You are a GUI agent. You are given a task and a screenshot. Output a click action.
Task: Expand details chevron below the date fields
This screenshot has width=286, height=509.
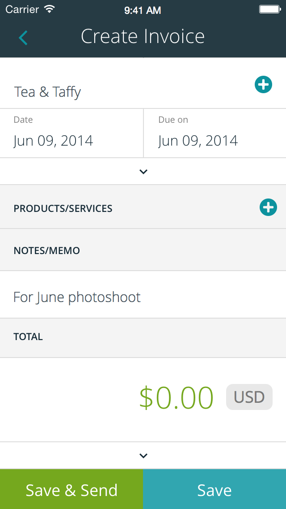143,171
